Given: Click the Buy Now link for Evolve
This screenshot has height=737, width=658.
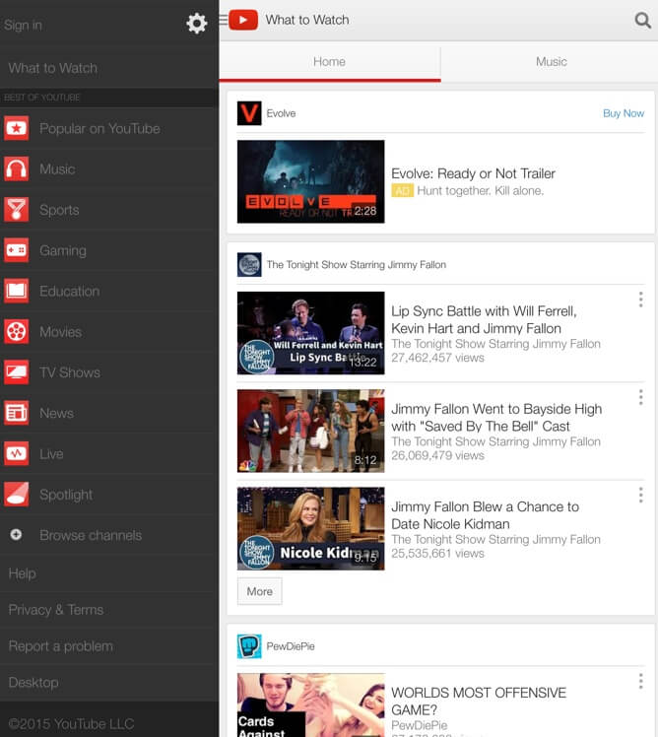Looking at the screenshot, I should [x=624, y=113].
